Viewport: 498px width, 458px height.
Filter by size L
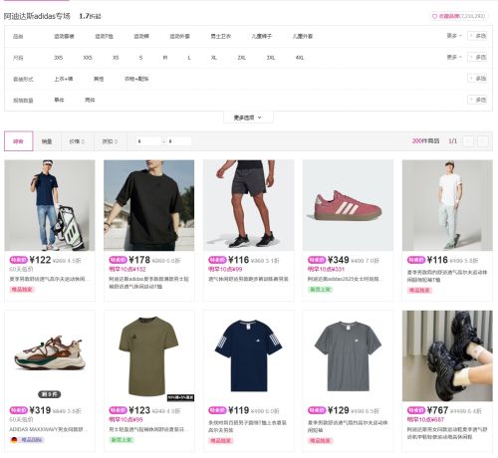pos(189,58)
